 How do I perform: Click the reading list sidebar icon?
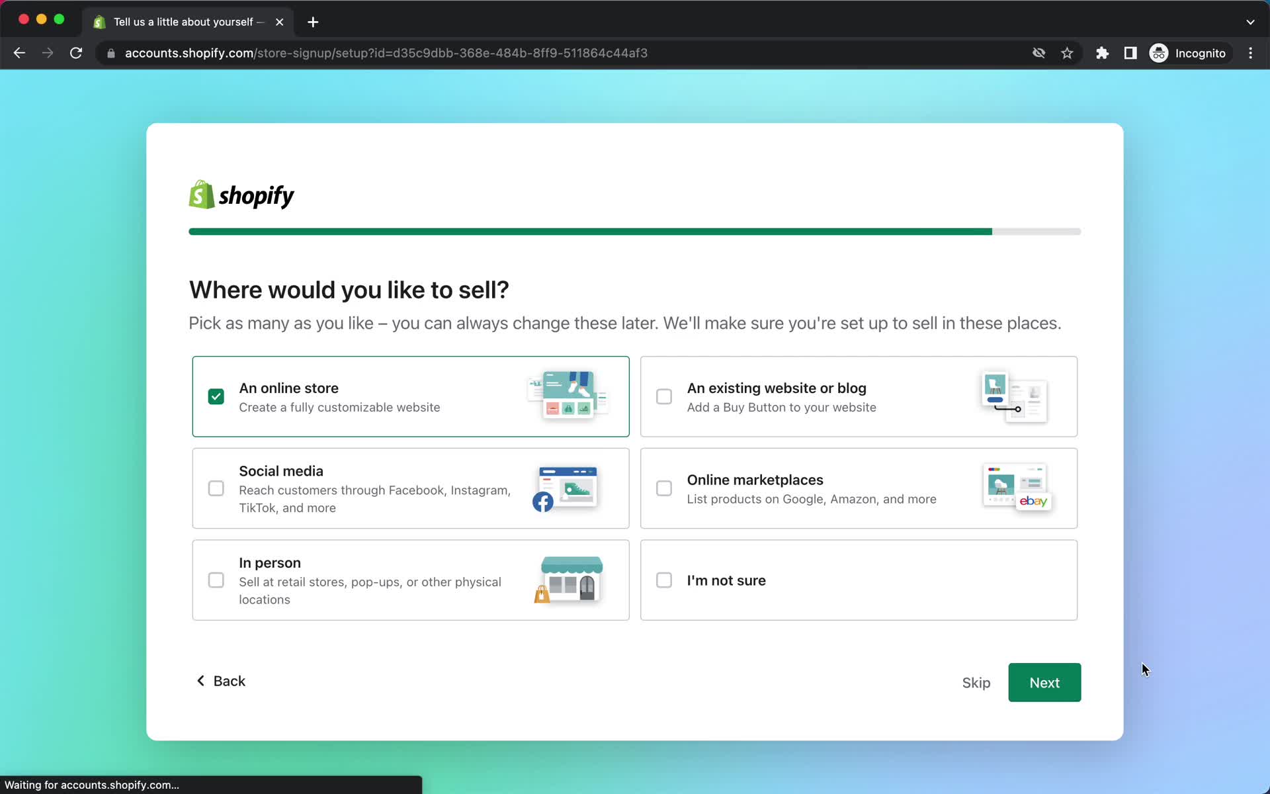(x=1130, y=53)
